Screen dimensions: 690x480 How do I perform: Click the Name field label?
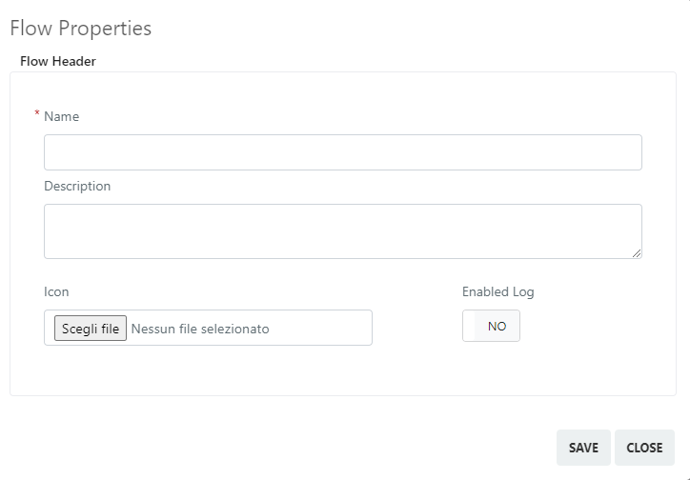(62, 116)
